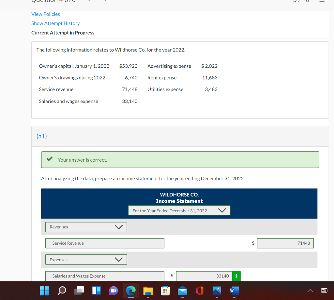Open the green info icon beside 33140
Screen dimensions: 334x300
click(x=236, y=276)
